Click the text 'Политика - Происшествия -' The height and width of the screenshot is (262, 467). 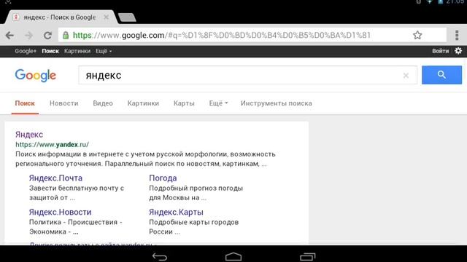(x=76, y=222)
